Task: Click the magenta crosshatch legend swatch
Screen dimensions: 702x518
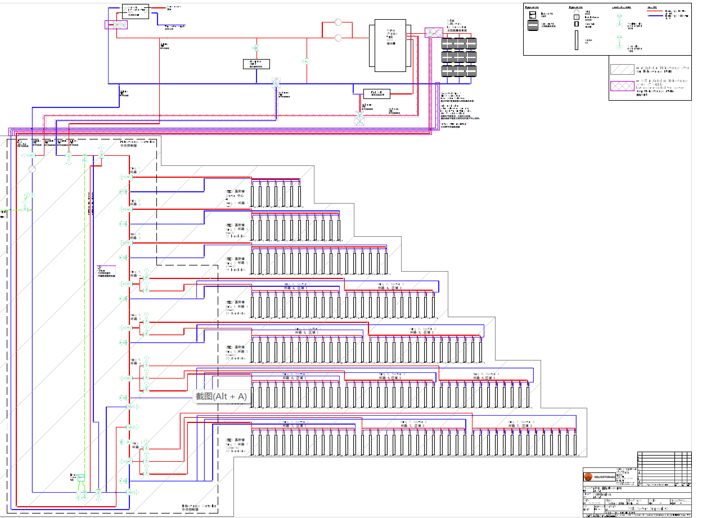Action: 622,88
